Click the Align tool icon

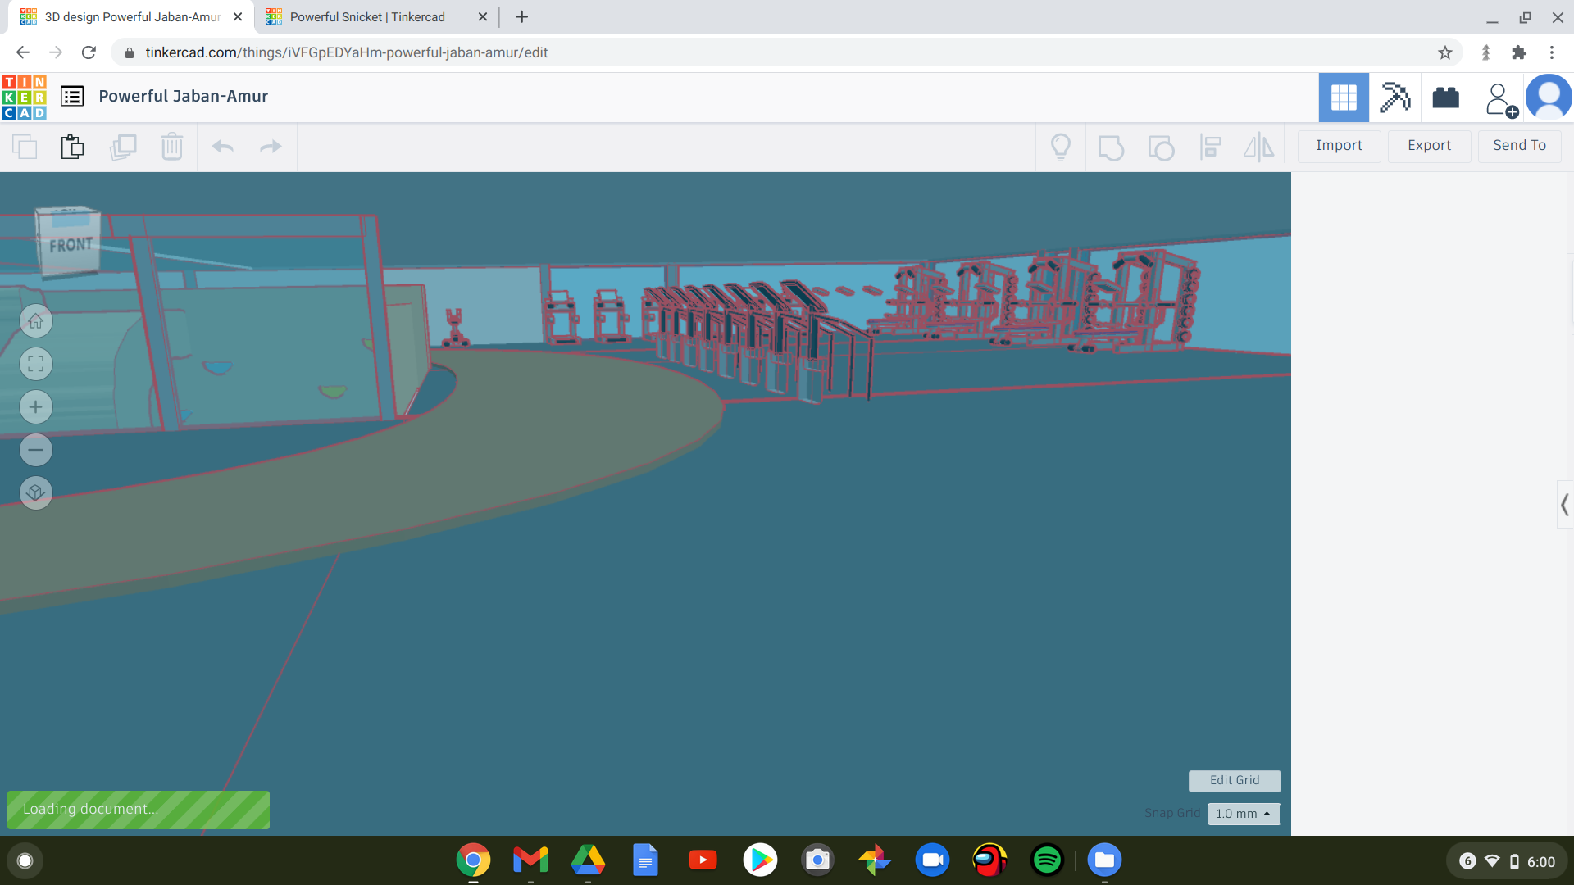point(1210,147)
